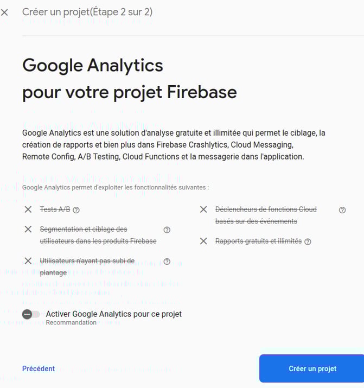Image resolution: width=364 pixels, height=388 pixels.
Task: Click the Créer un projet button
Action: [311, 368]
